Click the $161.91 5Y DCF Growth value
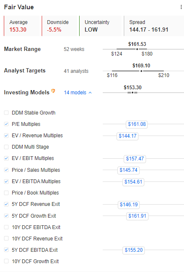Viewport: 184px width, 272px height. pyautogui.click(x=137, y=216)
